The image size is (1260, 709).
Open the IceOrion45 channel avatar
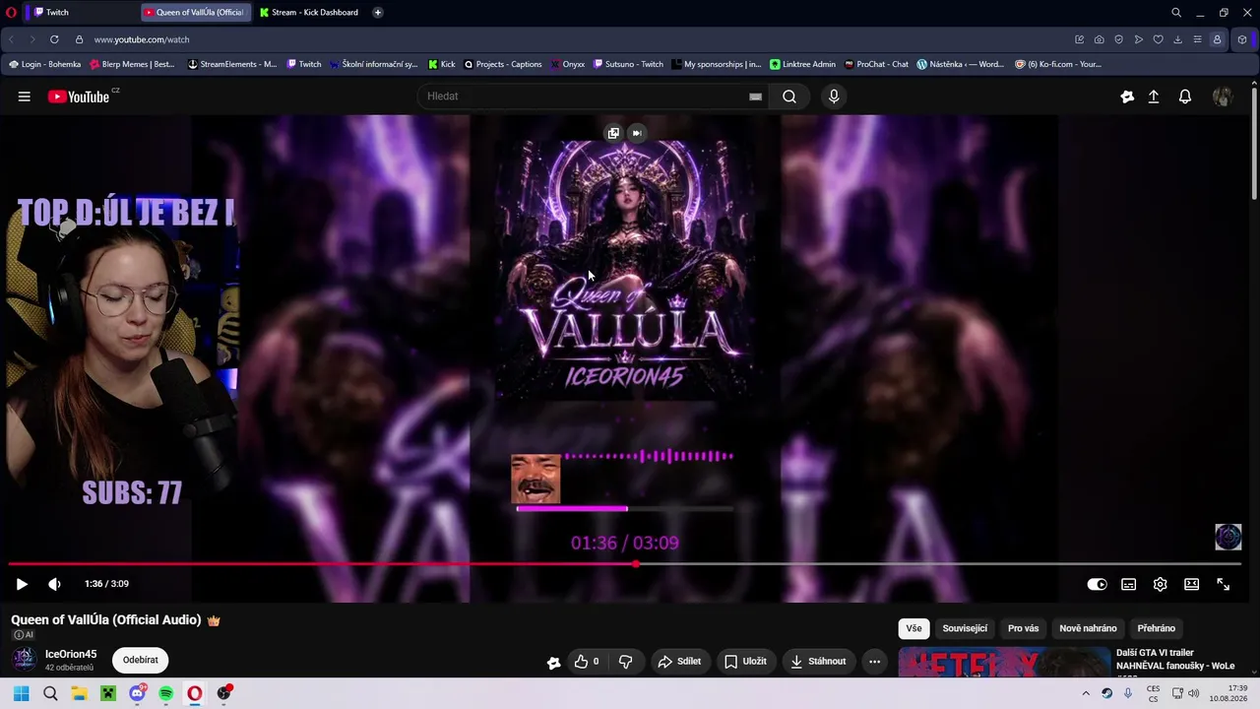(x=24, y=660)
